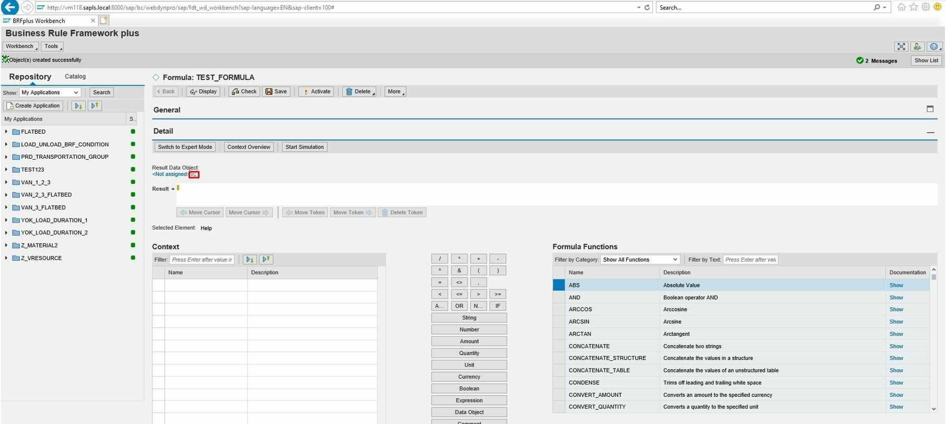The height and width of the screenshot is (424, 946).
Task: Expand the TEST123 tree node
Action: click(6, 169)
